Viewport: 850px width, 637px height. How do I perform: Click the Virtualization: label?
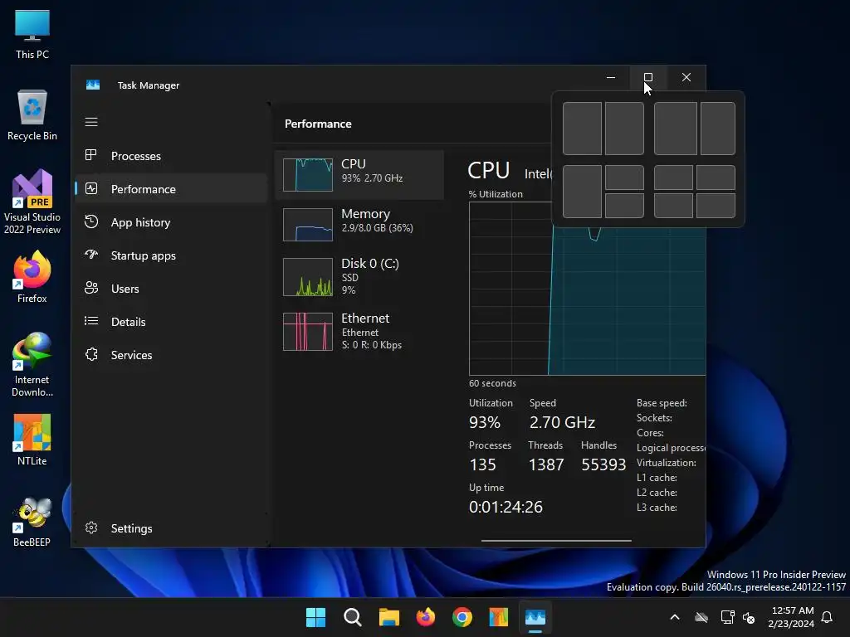[667, 463]
